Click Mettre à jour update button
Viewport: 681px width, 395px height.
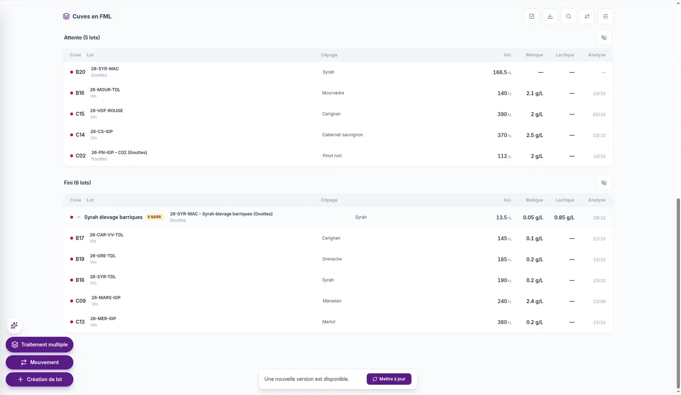pyautogui.click(x=389, y=379)
